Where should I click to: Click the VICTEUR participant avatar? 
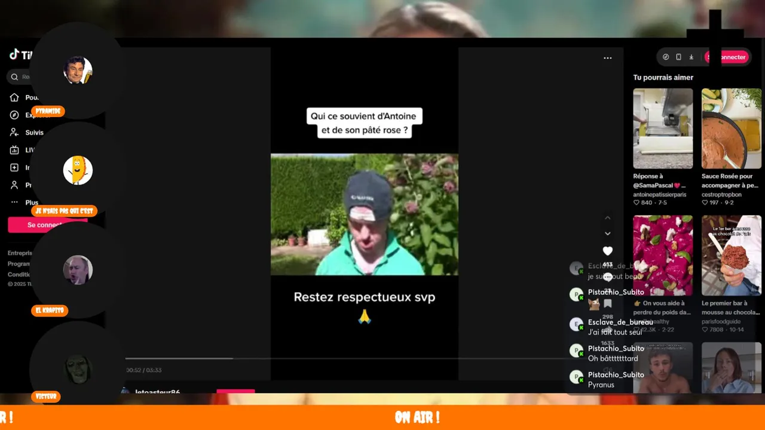coord(78,369)
